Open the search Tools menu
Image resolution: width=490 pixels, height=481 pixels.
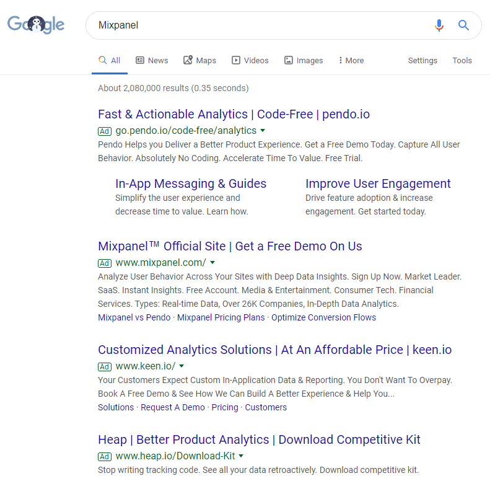(462, 61)
